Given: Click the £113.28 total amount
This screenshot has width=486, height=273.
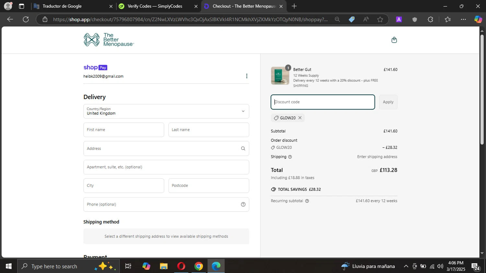Looking at the screenshot, I should click(388, 170).
